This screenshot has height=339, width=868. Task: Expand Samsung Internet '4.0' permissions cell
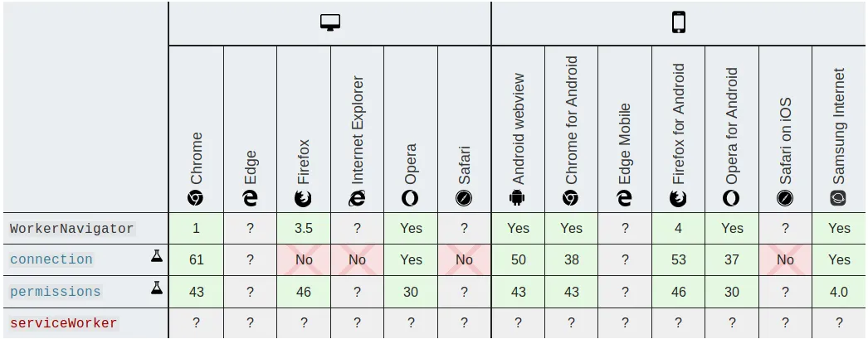tap(839, 292)
